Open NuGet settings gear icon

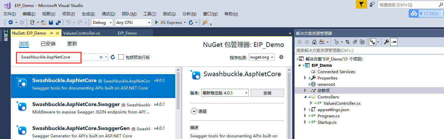pos(281,57)
